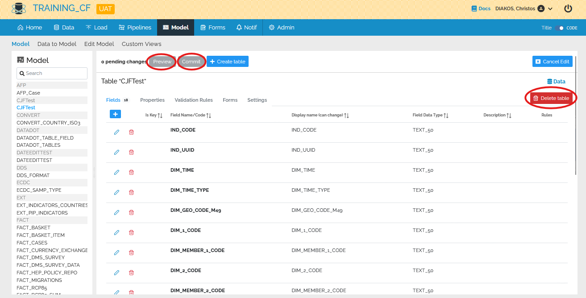Remove DIM_1_CODE field via trash icon
The image size is (586, 298).
pos(131,232)
